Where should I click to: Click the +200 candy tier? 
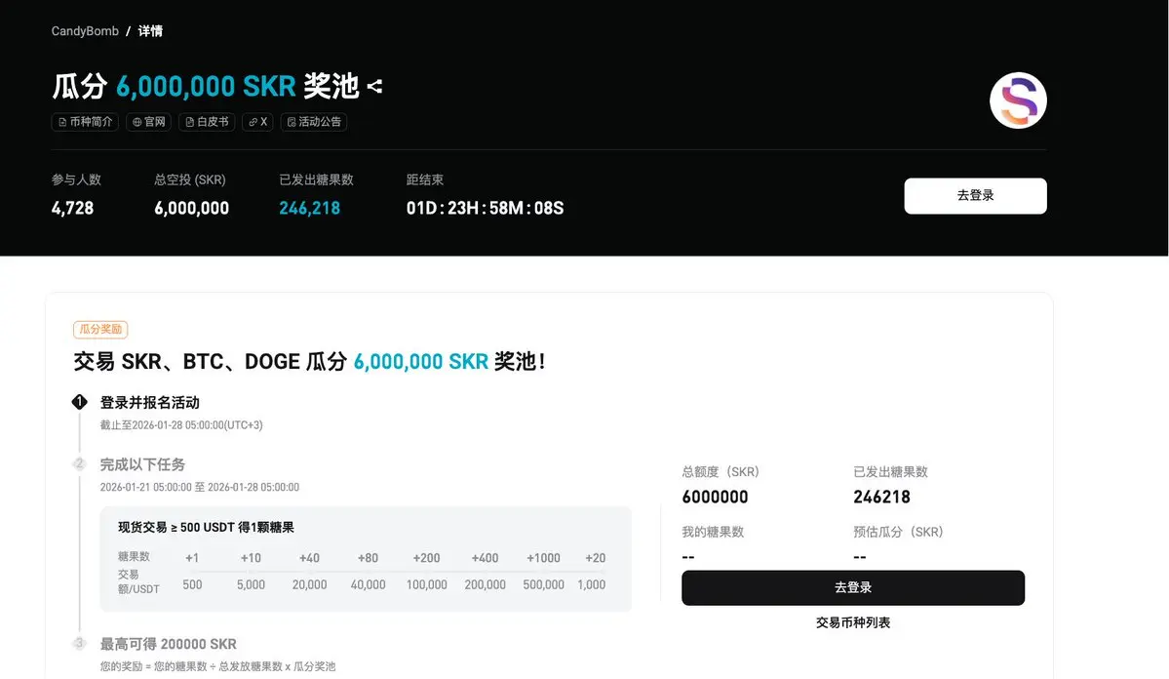coord(426,558)
